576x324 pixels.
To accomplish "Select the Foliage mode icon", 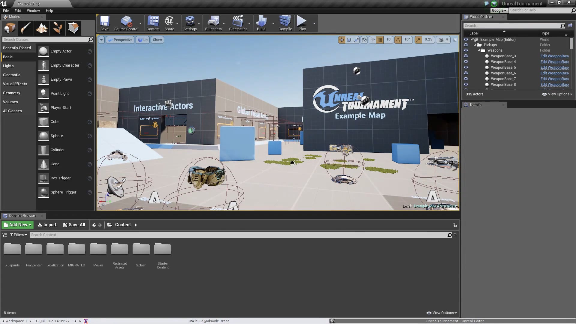I will pos(58,28).
